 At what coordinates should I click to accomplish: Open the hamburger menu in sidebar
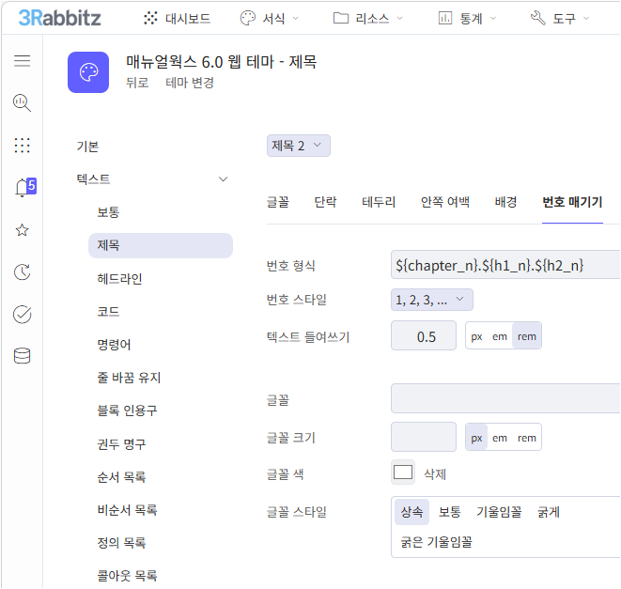pyautogui.click(x=23, y=61)
